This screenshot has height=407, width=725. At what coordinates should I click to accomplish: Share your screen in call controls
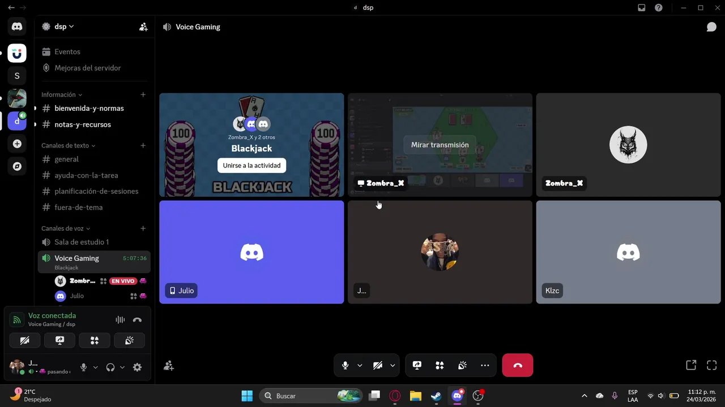coord(417,365)
